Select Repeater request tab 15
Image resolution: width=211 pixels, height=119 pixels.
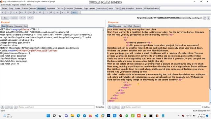69,12
